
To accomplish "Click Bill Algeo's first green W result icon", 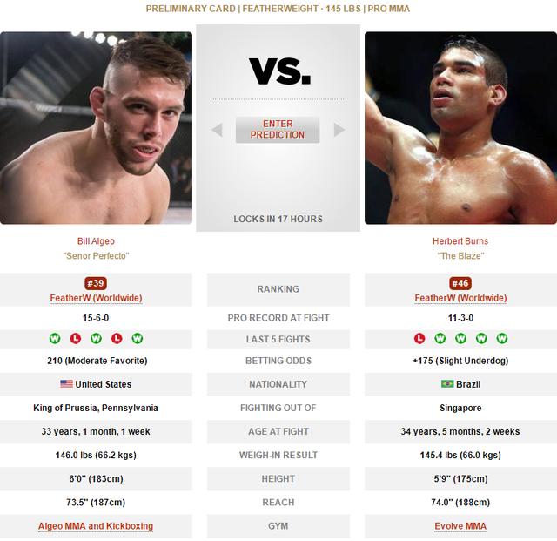I will (55, 338).
